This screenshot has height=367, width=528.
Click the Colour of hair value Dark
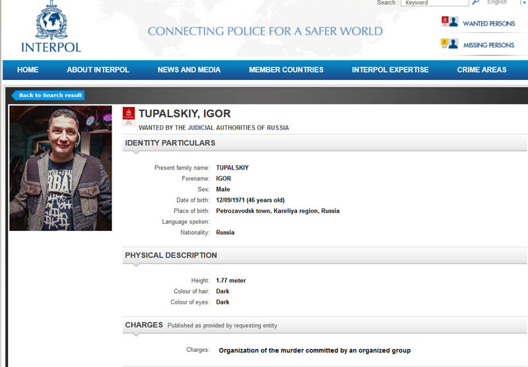point(222,291)
